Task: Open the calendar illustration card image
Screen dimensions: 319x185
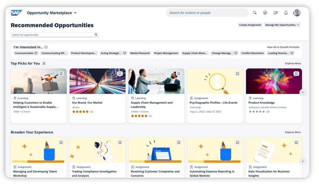Action: point(156,150)
